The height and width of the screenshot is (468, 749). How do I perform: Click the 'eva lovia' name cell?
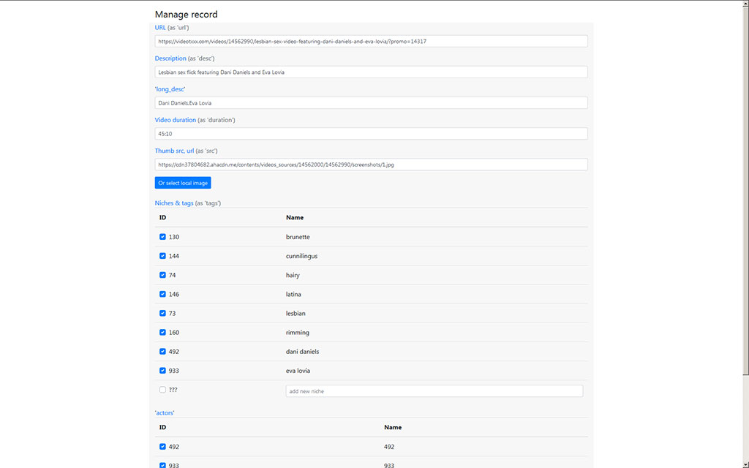click(298, 371)
